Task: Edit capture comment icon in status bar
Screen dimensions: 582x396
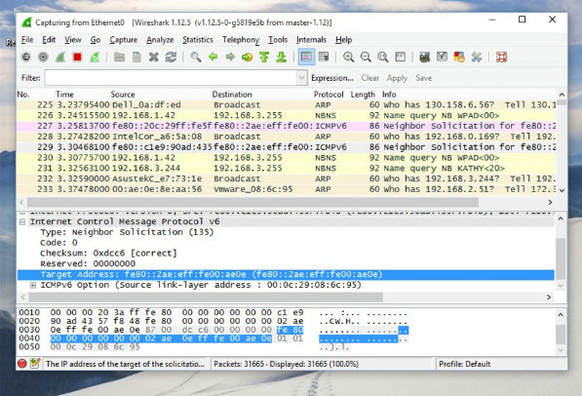Action: (35, 364)
